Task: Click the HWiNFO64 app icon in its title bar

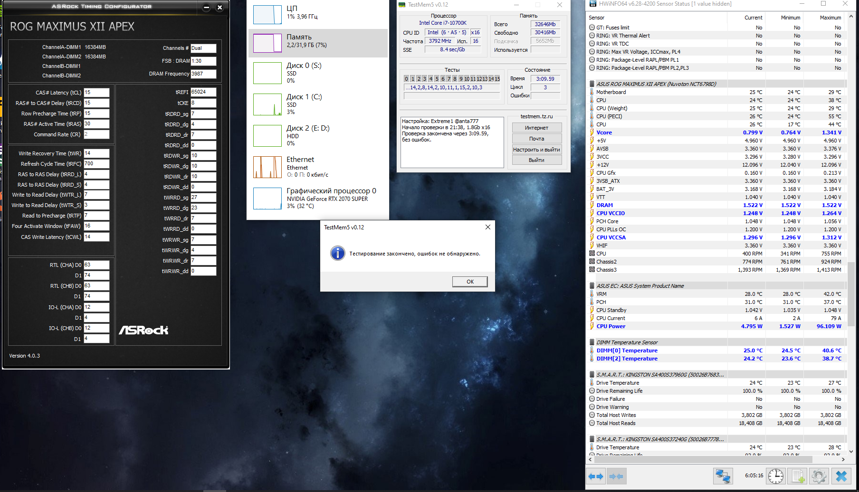Action: pos(592,4)
